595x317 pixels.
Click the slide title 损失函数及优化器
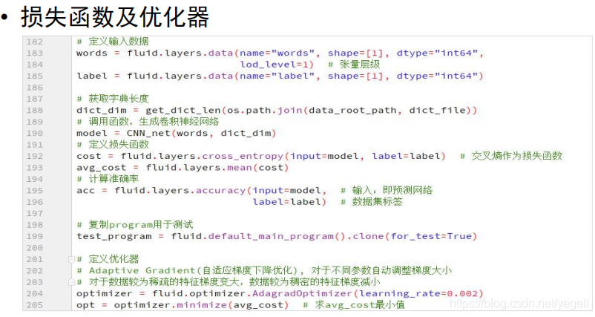coord(114,17)
